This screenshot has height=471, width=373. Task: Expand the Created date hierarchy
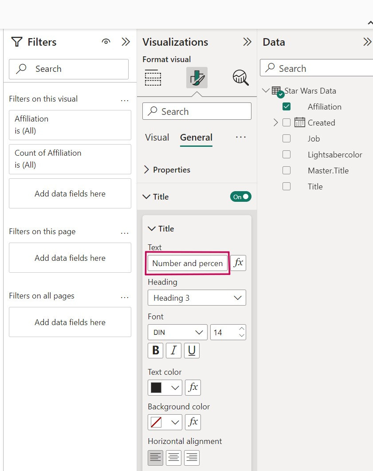click(275, 122)
